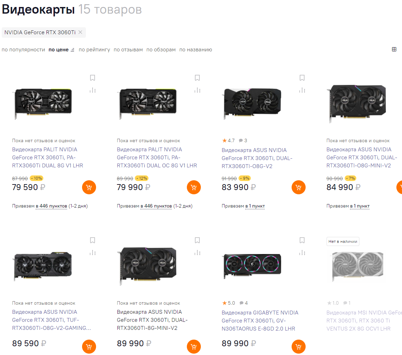Compare the GIGABYTE AORUS card
402x355 pixels.
(x=302, y=253)
